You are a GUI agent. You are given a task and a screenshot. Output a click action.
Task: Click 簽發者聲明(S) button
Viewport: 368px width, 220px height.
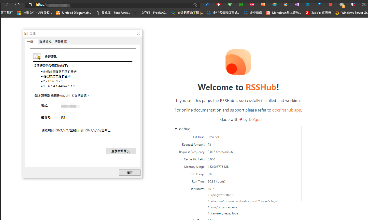point(121,151)
